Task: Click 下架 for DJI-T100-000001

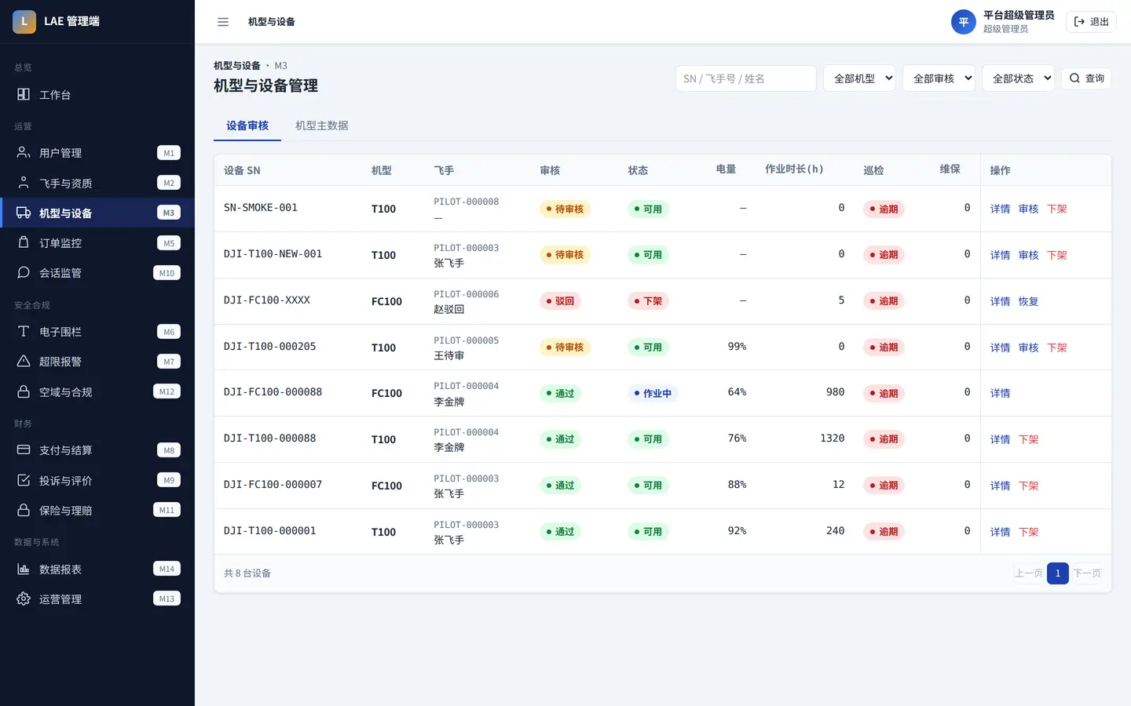Action: pos(1028,532)
